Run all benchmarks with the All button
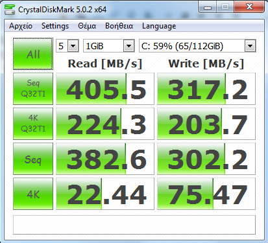Image resolution: width=268 pixels, height=243 pixels. coord(33,54)
